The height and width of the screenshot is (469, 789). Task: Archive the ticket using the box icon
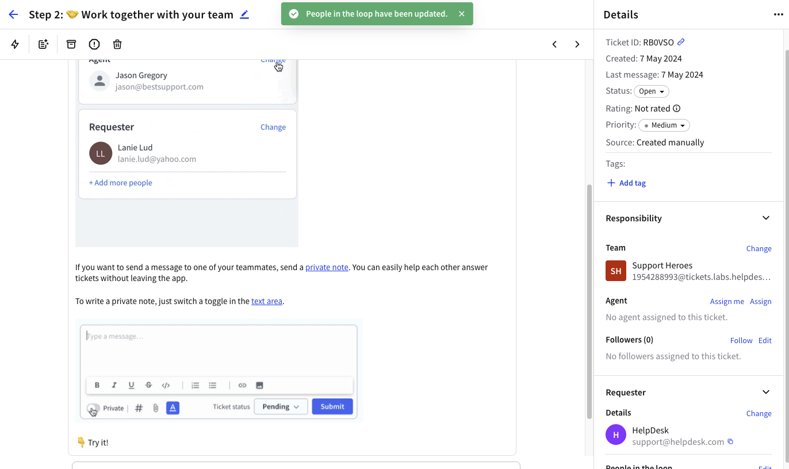pos(71,44)
